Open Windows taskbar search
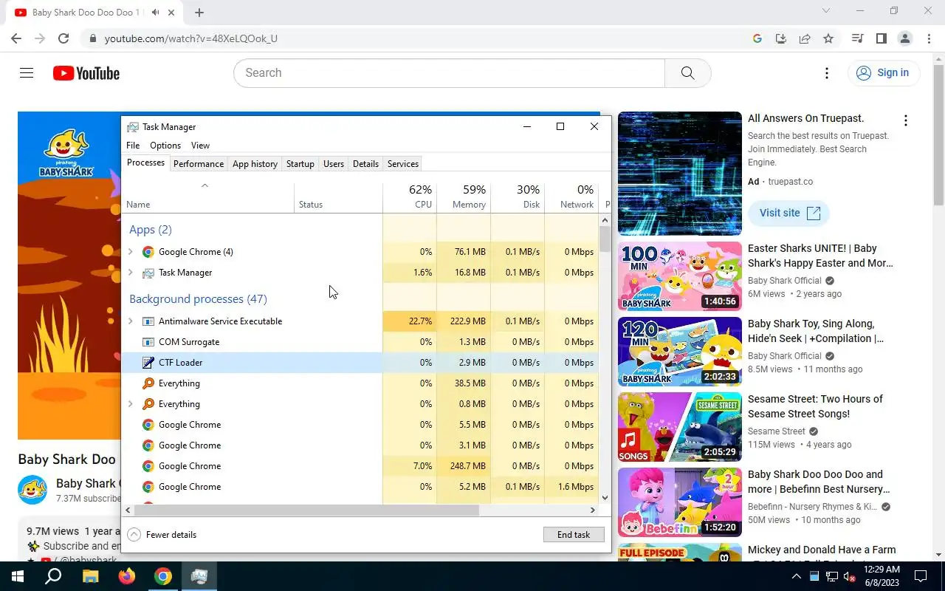 click(53, 576)
